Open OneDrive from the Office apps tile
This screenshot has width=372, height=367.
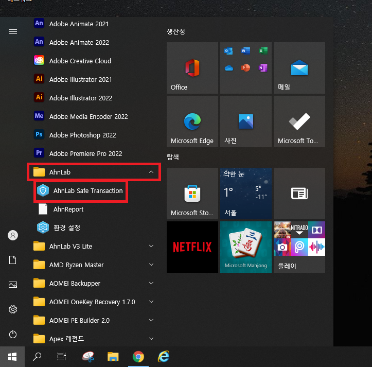[x=228, y=68]
